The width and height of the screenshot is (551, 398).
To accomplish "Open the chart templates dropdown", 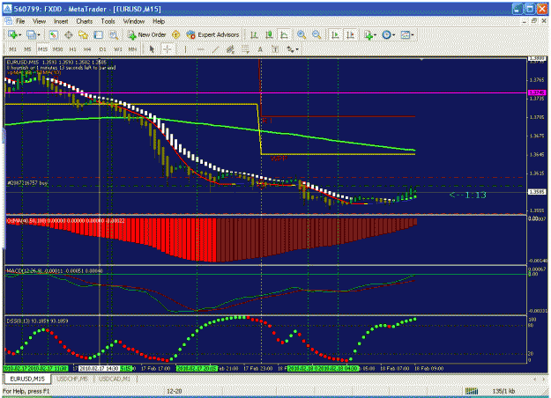I will [407, 34].
